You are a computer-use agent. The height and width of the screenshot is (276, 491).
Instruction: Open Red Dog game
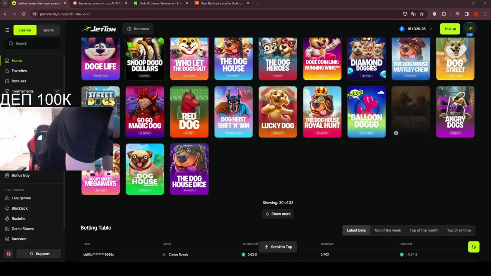[189, 112]
